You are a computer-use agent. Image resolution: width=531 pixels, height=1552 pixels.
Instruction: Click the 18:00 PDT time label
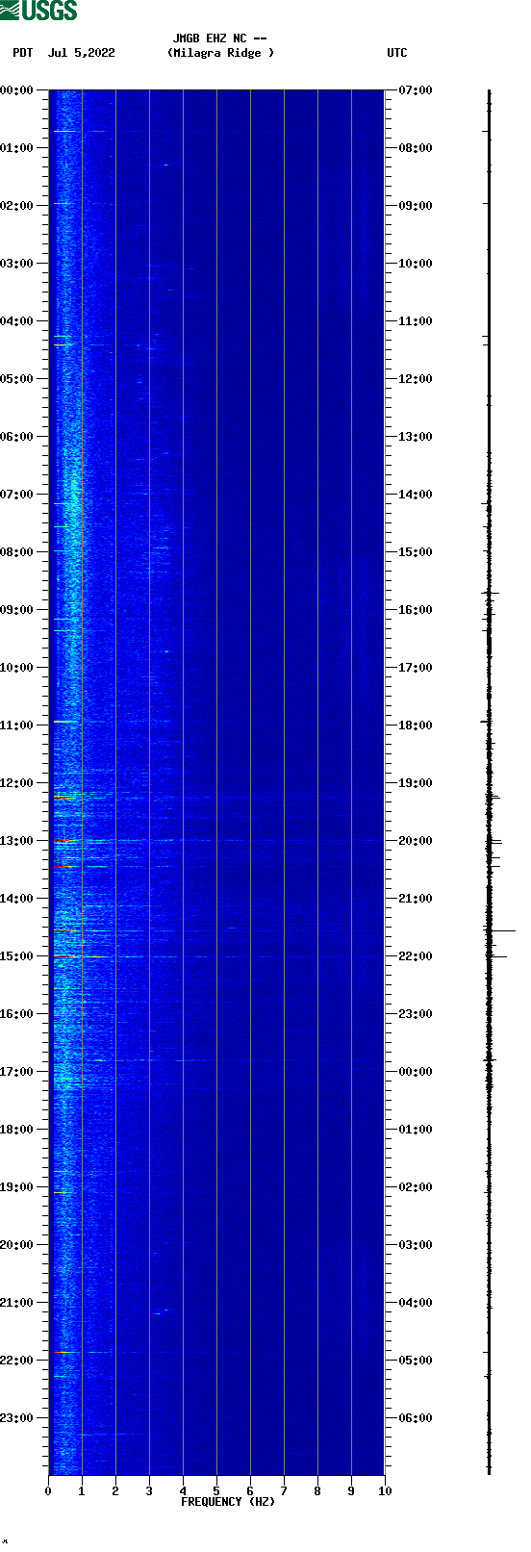point(17,1130)
